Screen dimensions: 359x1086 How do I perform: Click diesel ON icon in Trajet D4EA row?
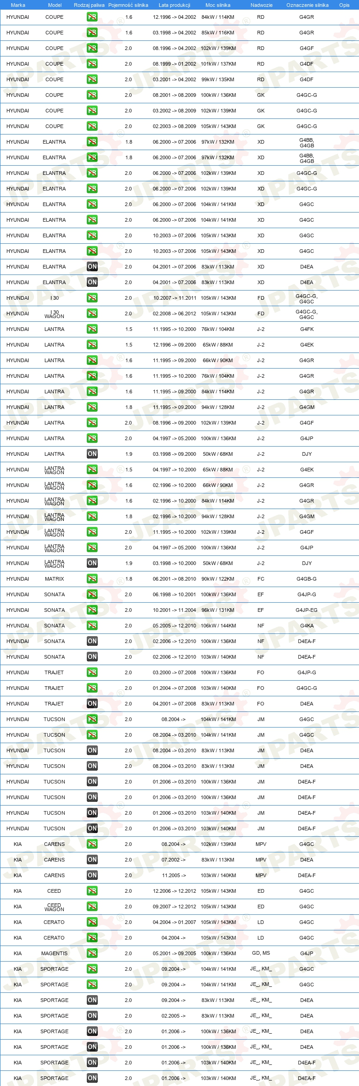click(x=92, y=704)
